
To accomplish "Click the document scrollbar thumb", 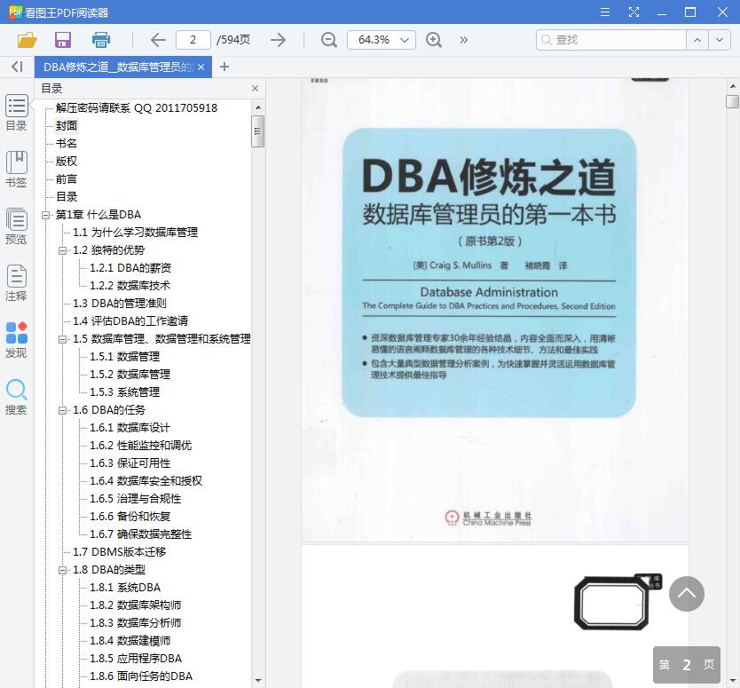I will tap(732, 101).
